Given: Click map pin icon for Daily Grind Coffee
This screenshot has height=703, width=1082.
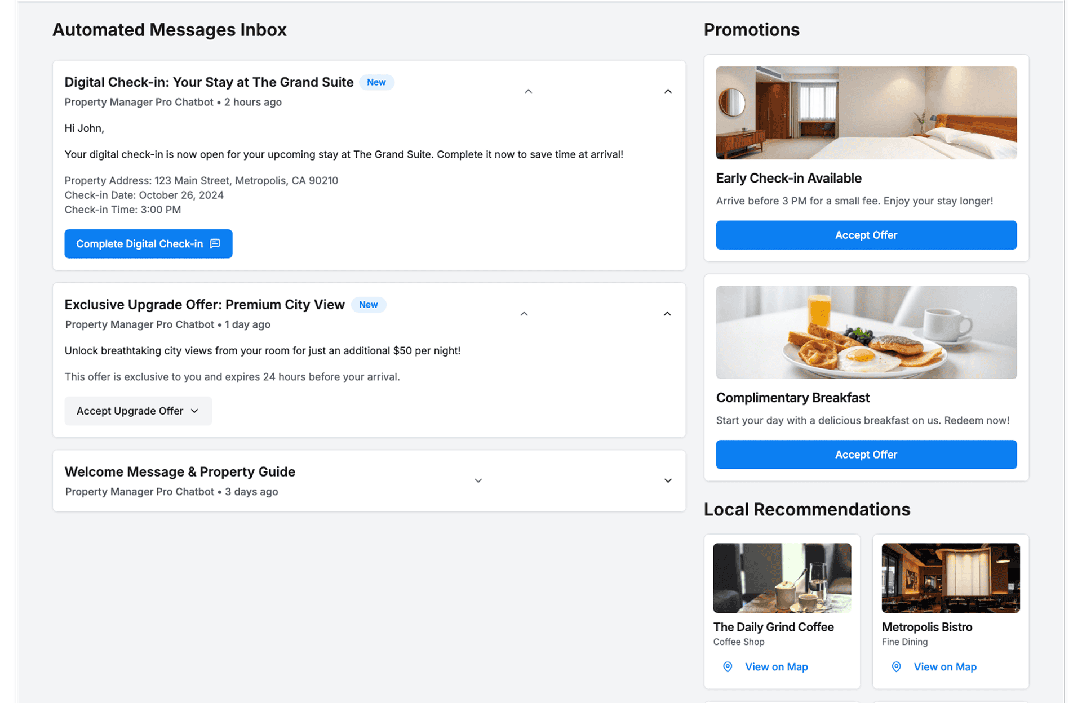Looking at the screenshot, I should (728, 666).
